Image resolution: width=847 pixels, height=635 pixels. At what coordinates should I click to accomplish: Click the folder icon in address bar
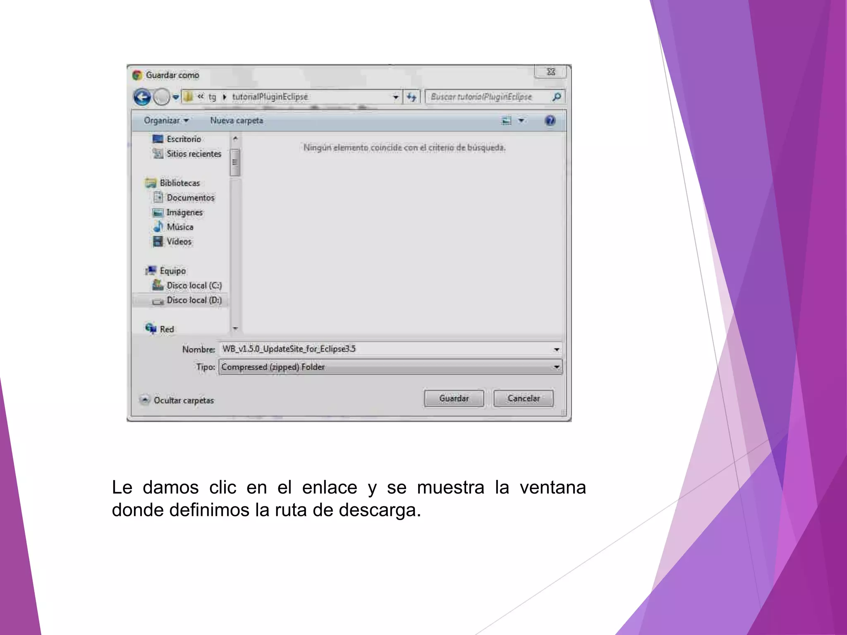click(188, 97)
